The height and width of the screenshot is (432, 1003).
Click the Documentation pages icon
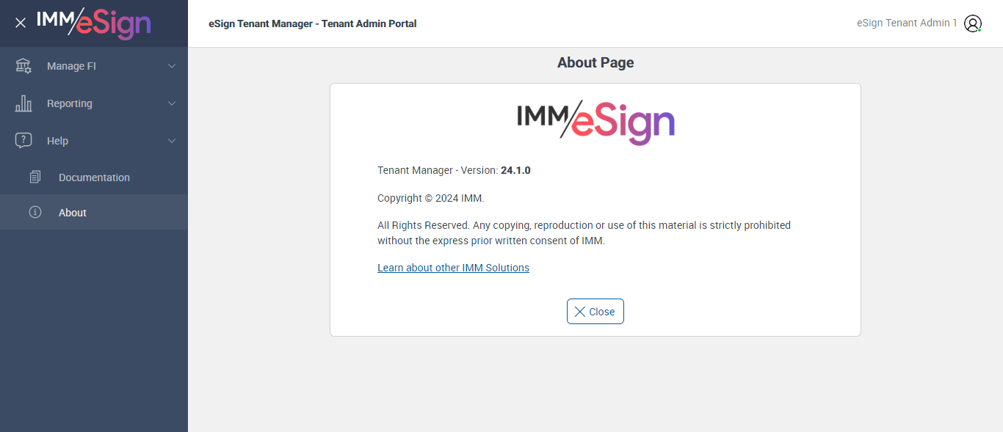(35, 177)
